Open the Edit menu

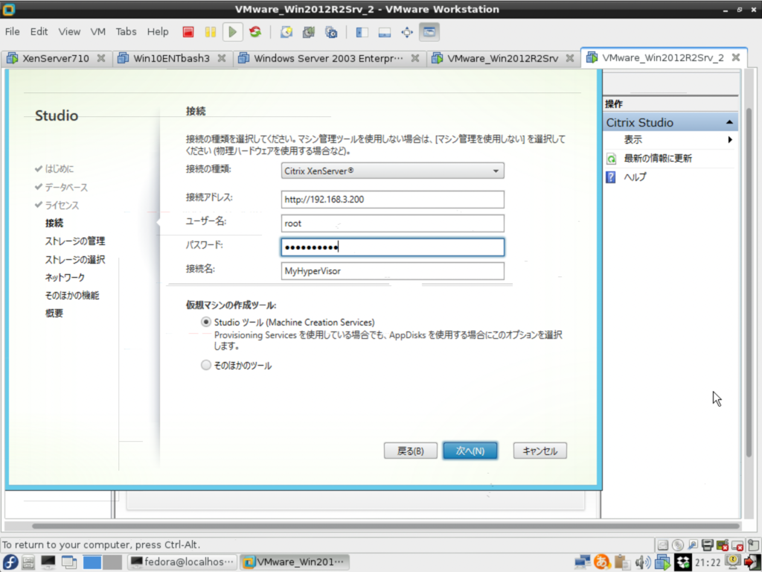39,31
